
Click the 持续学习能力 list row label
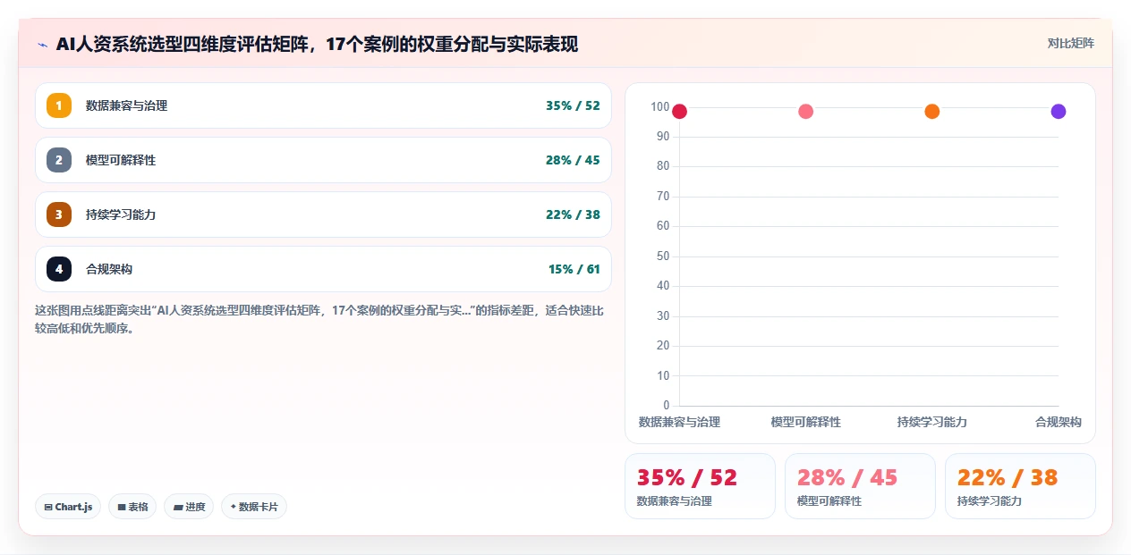pos(121,214)
